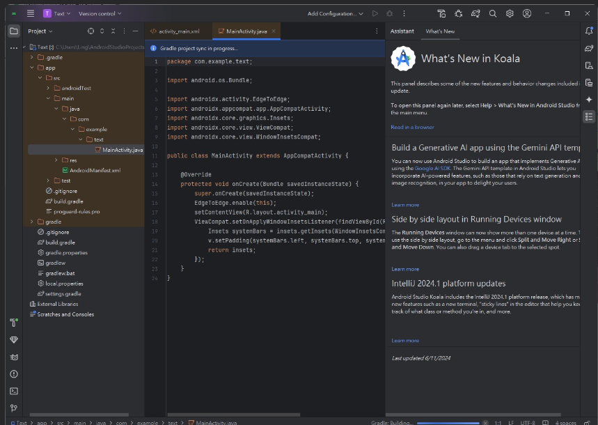
Task: Click the Read in a browser link
Action: tap(412, 127)
